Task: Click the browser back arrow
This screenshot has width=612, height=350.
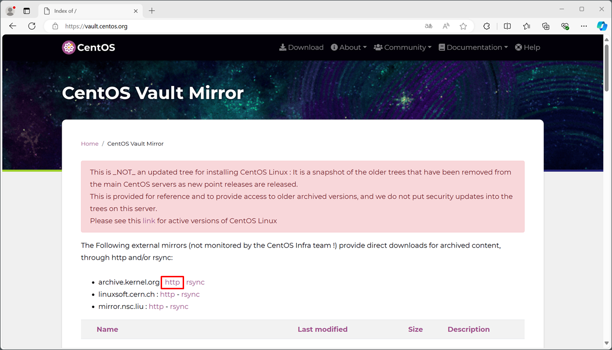Action: [x=13, y=26]
